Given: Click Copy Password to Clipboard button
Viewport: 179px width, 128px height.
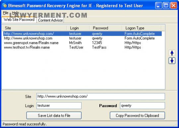Looking at the screenshot, I should [x=137, y=115].
